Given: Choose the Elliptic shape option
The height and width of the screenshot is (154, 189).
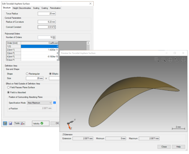Looking at the screenshot, I should tap(51, 73).
